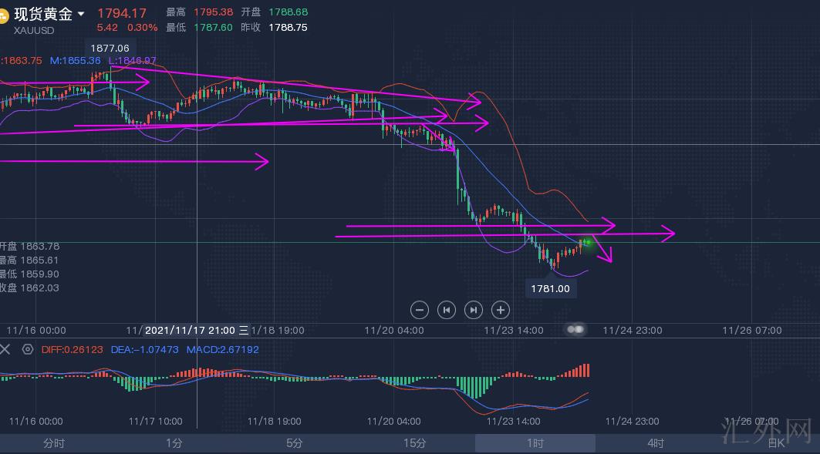The width and height of the screenshot is (820, 454).
Task: Click the M:1855.36 Bollinger middle value
Action: 76,61
